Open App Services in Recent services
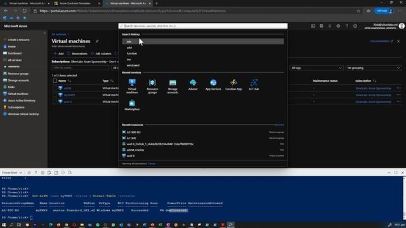Image resolution: width=406 pixels, height=228 pixels. pos(213,85)
